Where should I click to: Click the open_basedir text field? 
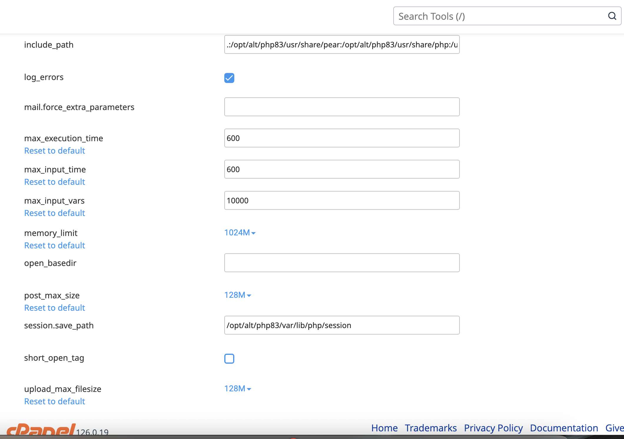pos(342,263)
